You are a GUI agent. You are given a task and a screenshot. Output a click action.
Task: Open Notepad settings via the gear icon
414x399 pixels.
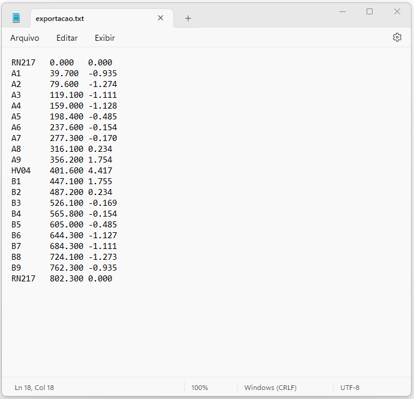(397, 37)
